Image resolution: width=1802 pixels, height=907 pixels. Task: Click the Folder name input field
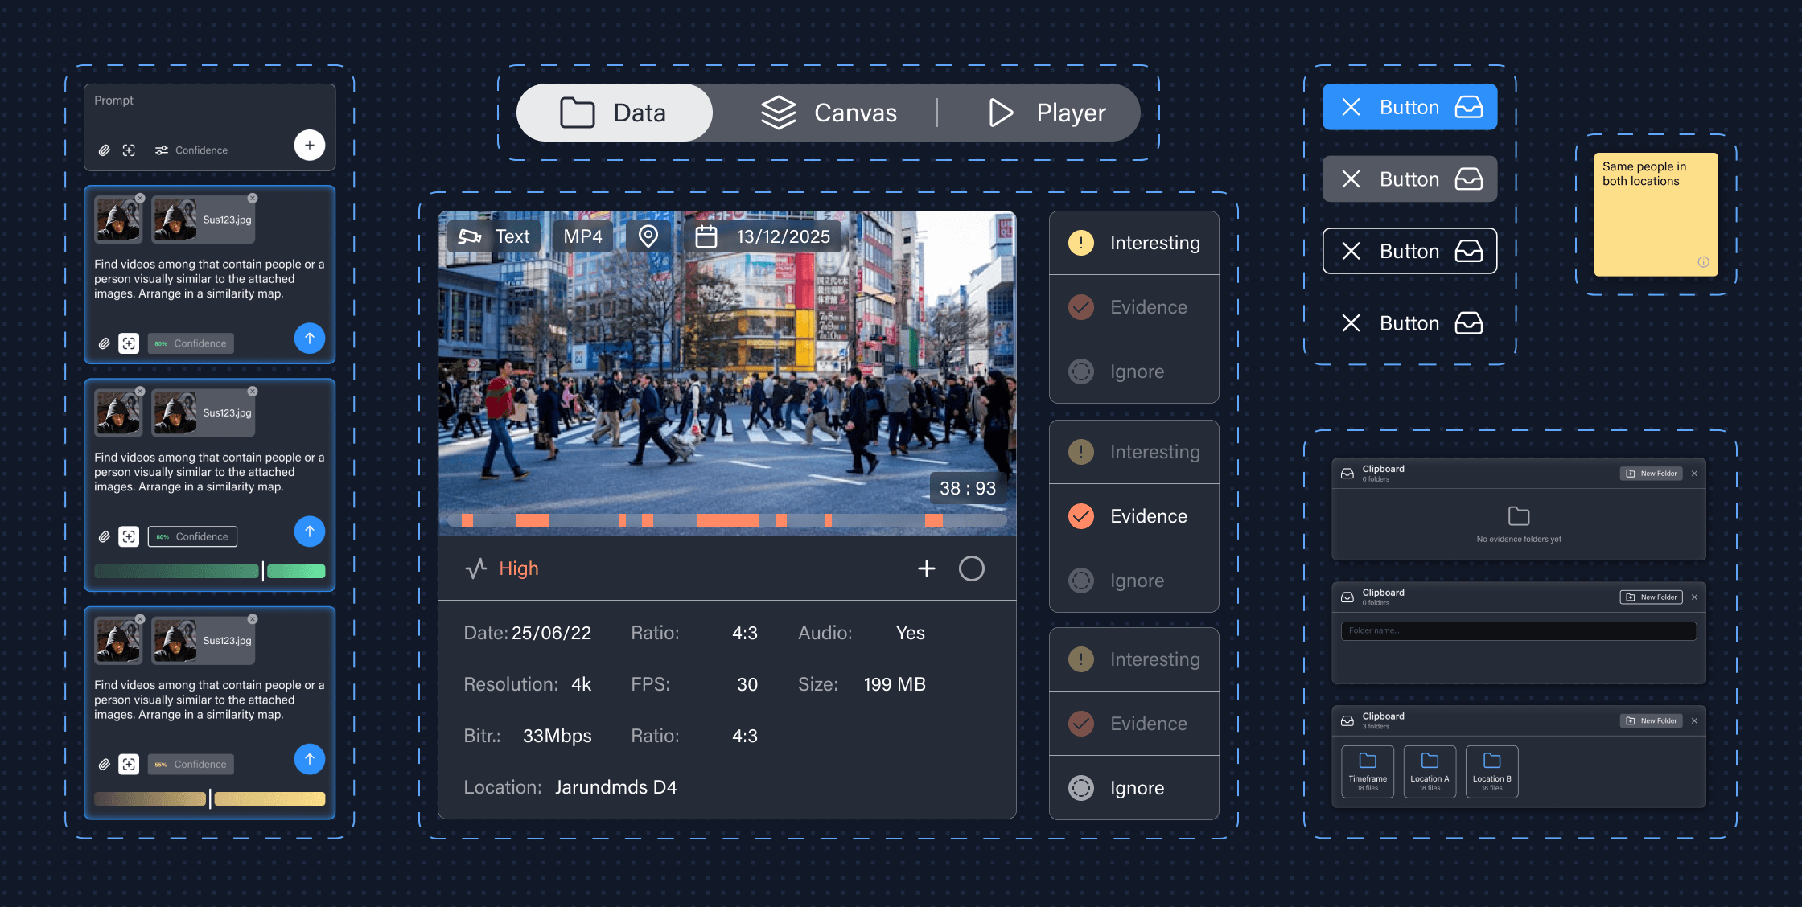[x=1518, y=630]
